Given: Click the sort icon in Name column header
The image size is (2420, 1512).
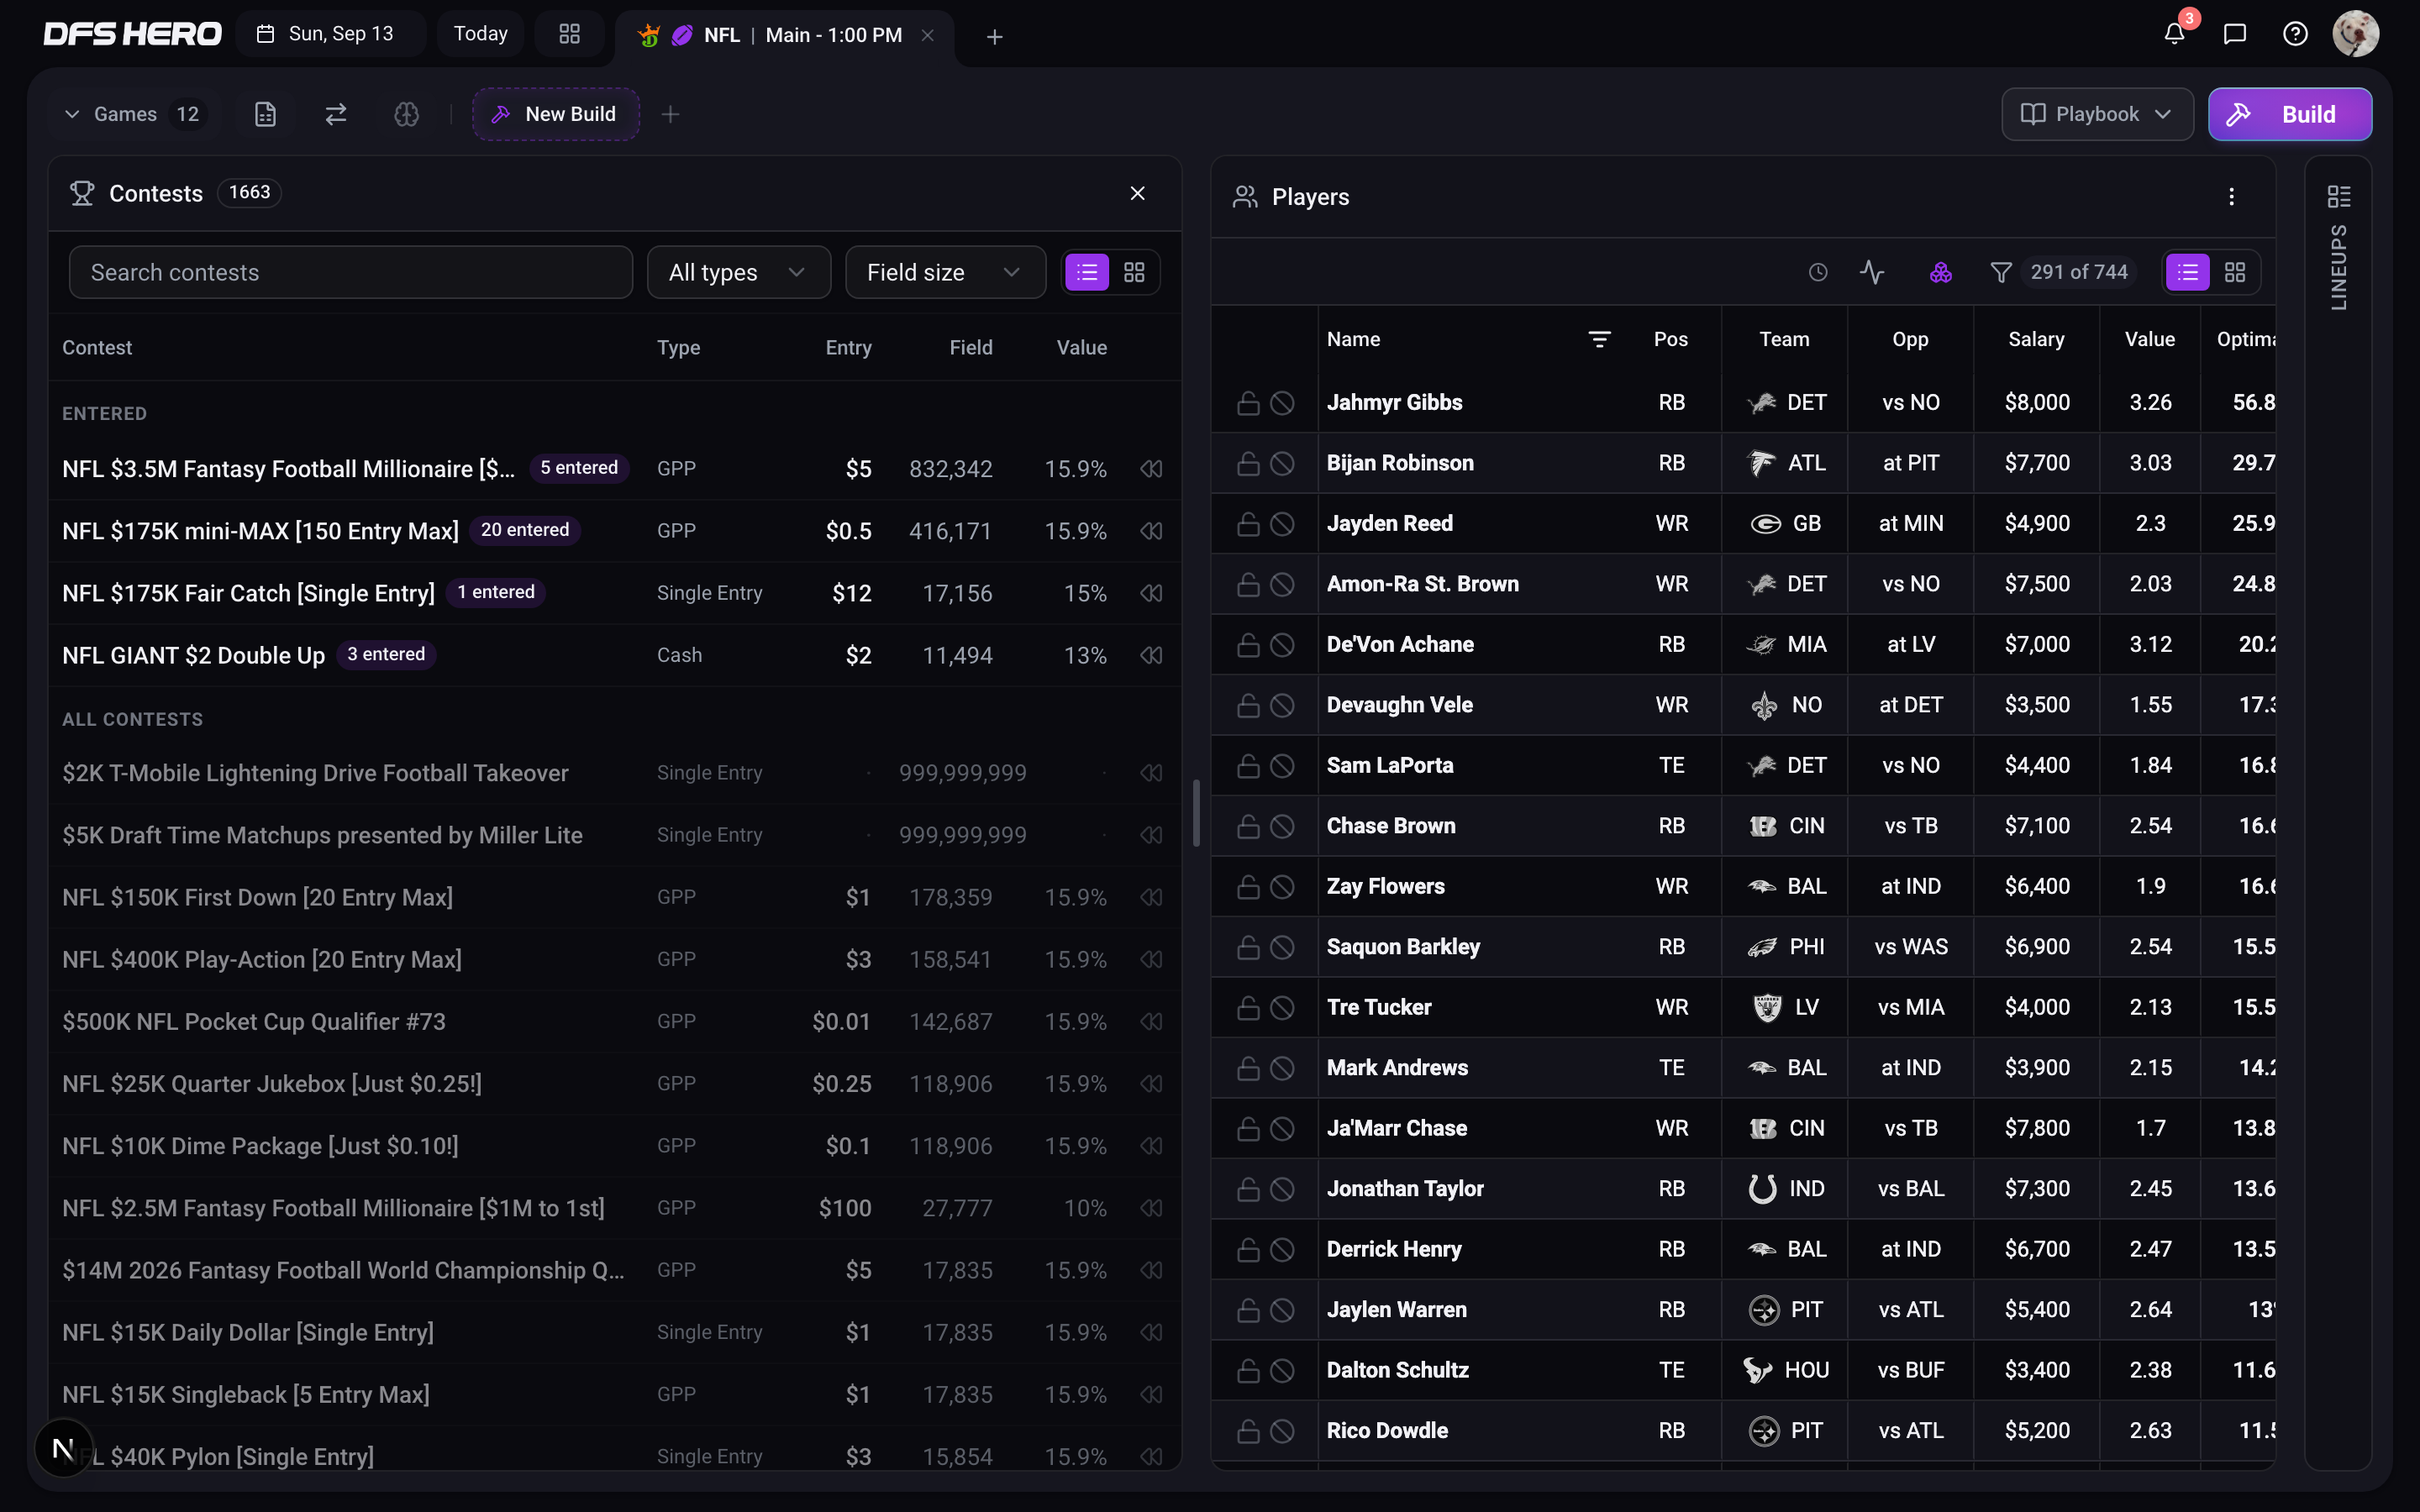Looking at the screenshot, I should (x=1599, y=339).
